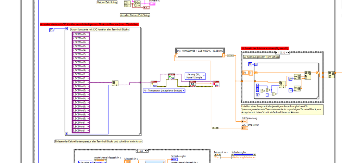342x163 pixels.
Task: Click numeric constant 30
Action: coord(291,78)
